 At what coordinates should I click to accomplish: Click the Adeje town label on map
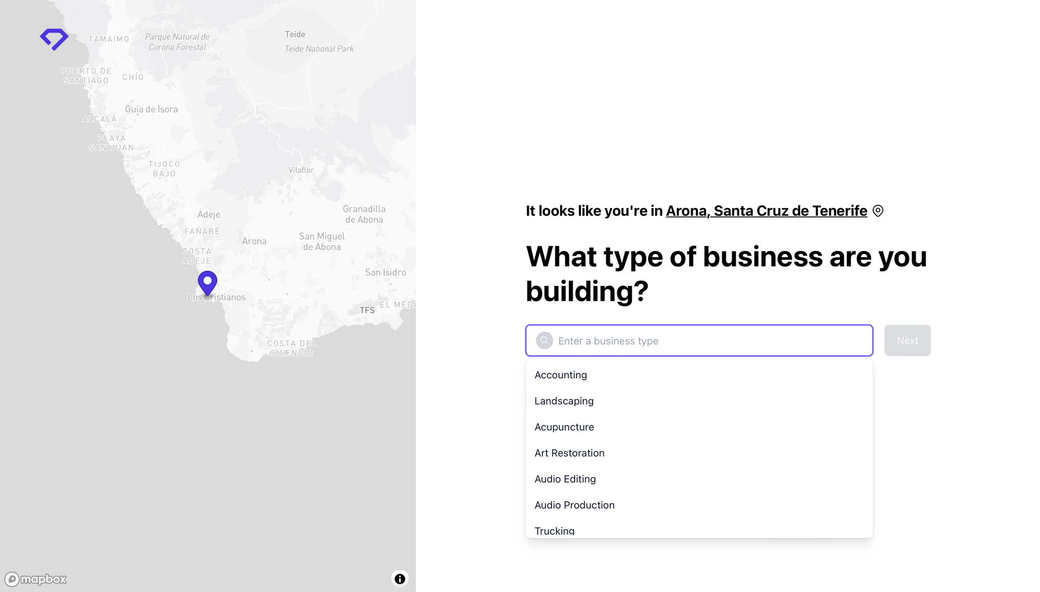pos(209,214)
